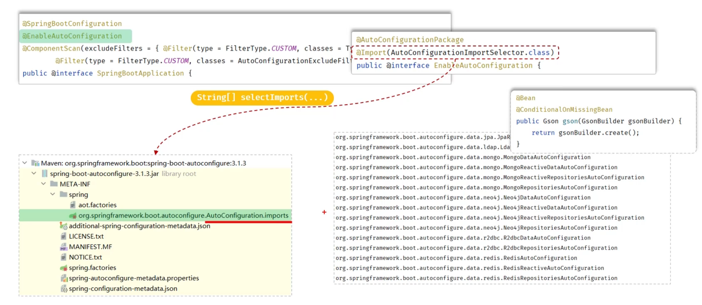Click the Neo4jRepositoriesAutoConfiguration line

pyautogui.click(x=476, y=227)
